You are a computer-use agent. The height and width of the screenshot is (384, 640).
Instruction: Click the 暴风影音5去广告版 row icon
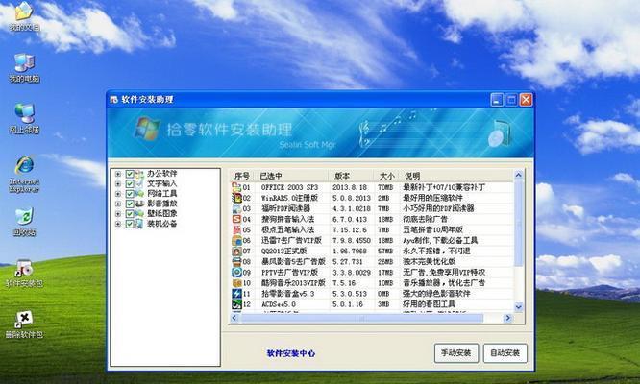[x=236, y=261]
